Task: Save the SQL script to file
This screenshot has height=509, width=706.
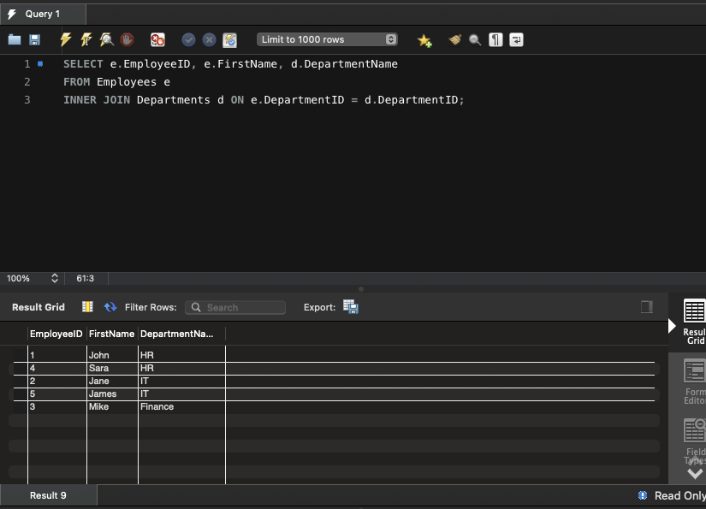Action: coord(35,39)
